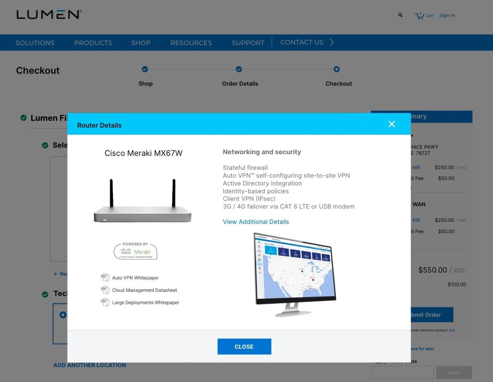The height and width of the screenshot is (382, 493).
Task: Click the Save for later link
Action: [x=423, y=349]
